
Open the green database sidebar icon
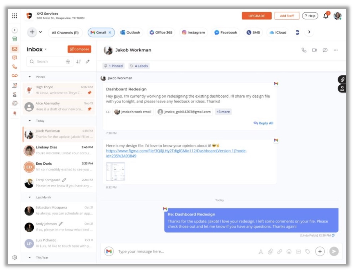pos(15,39)
